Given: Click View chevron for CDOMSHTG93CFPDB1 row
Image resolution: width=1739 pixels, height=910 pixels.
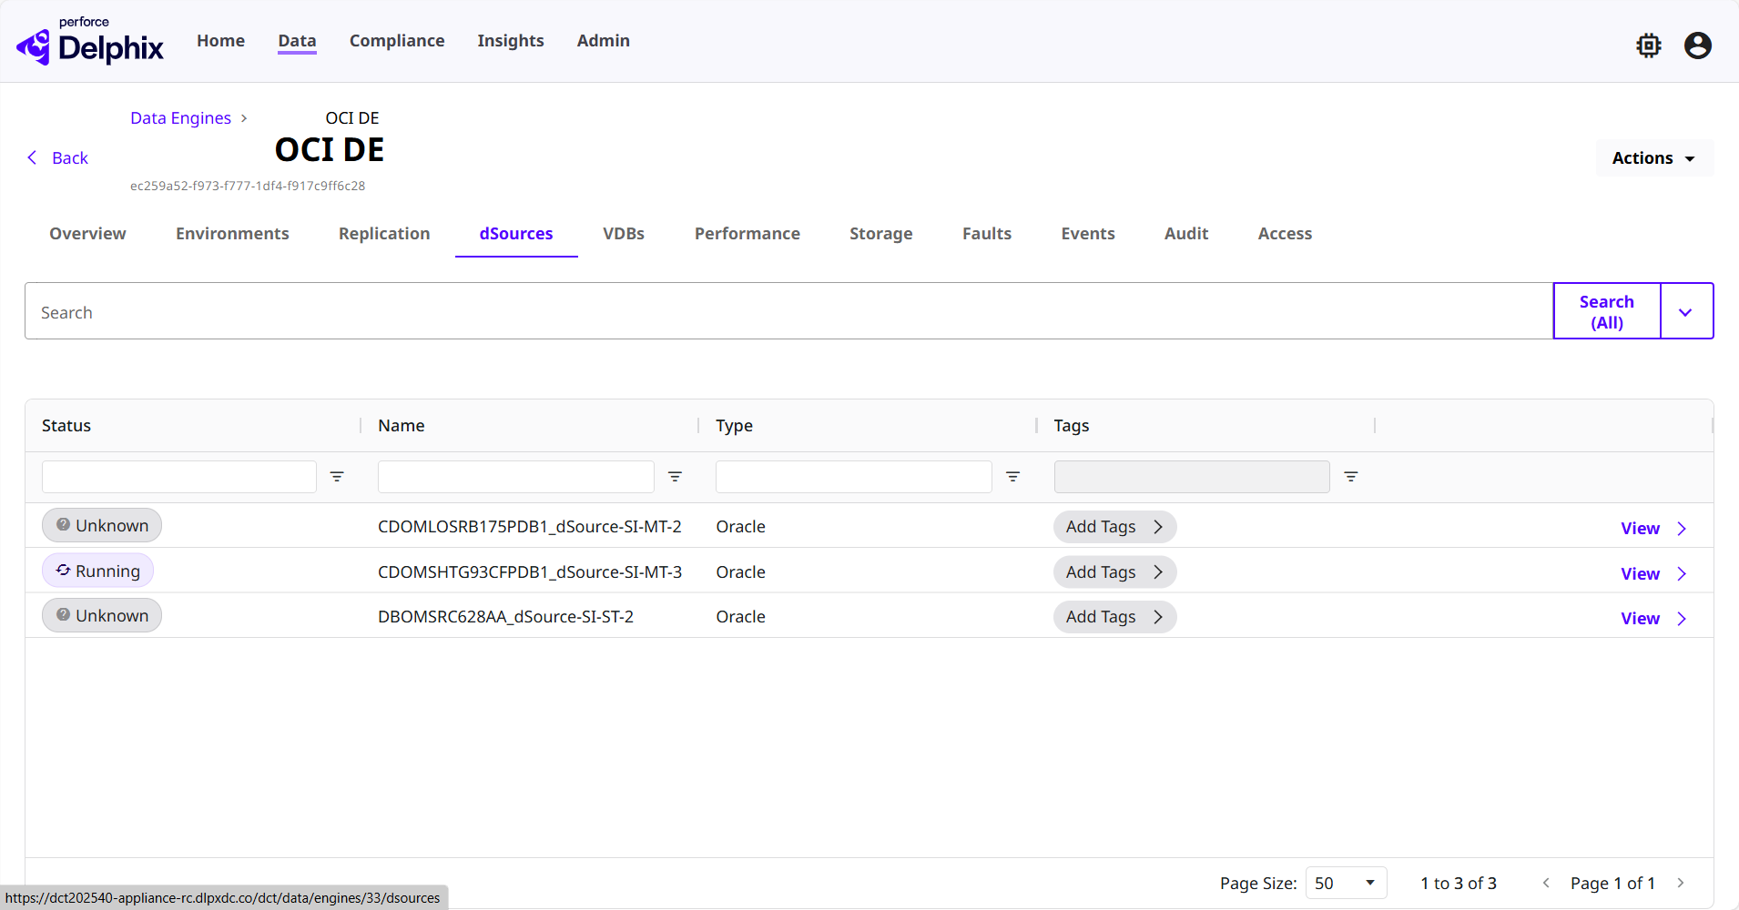Looking at the screenshot, I should click(1682, 574).
